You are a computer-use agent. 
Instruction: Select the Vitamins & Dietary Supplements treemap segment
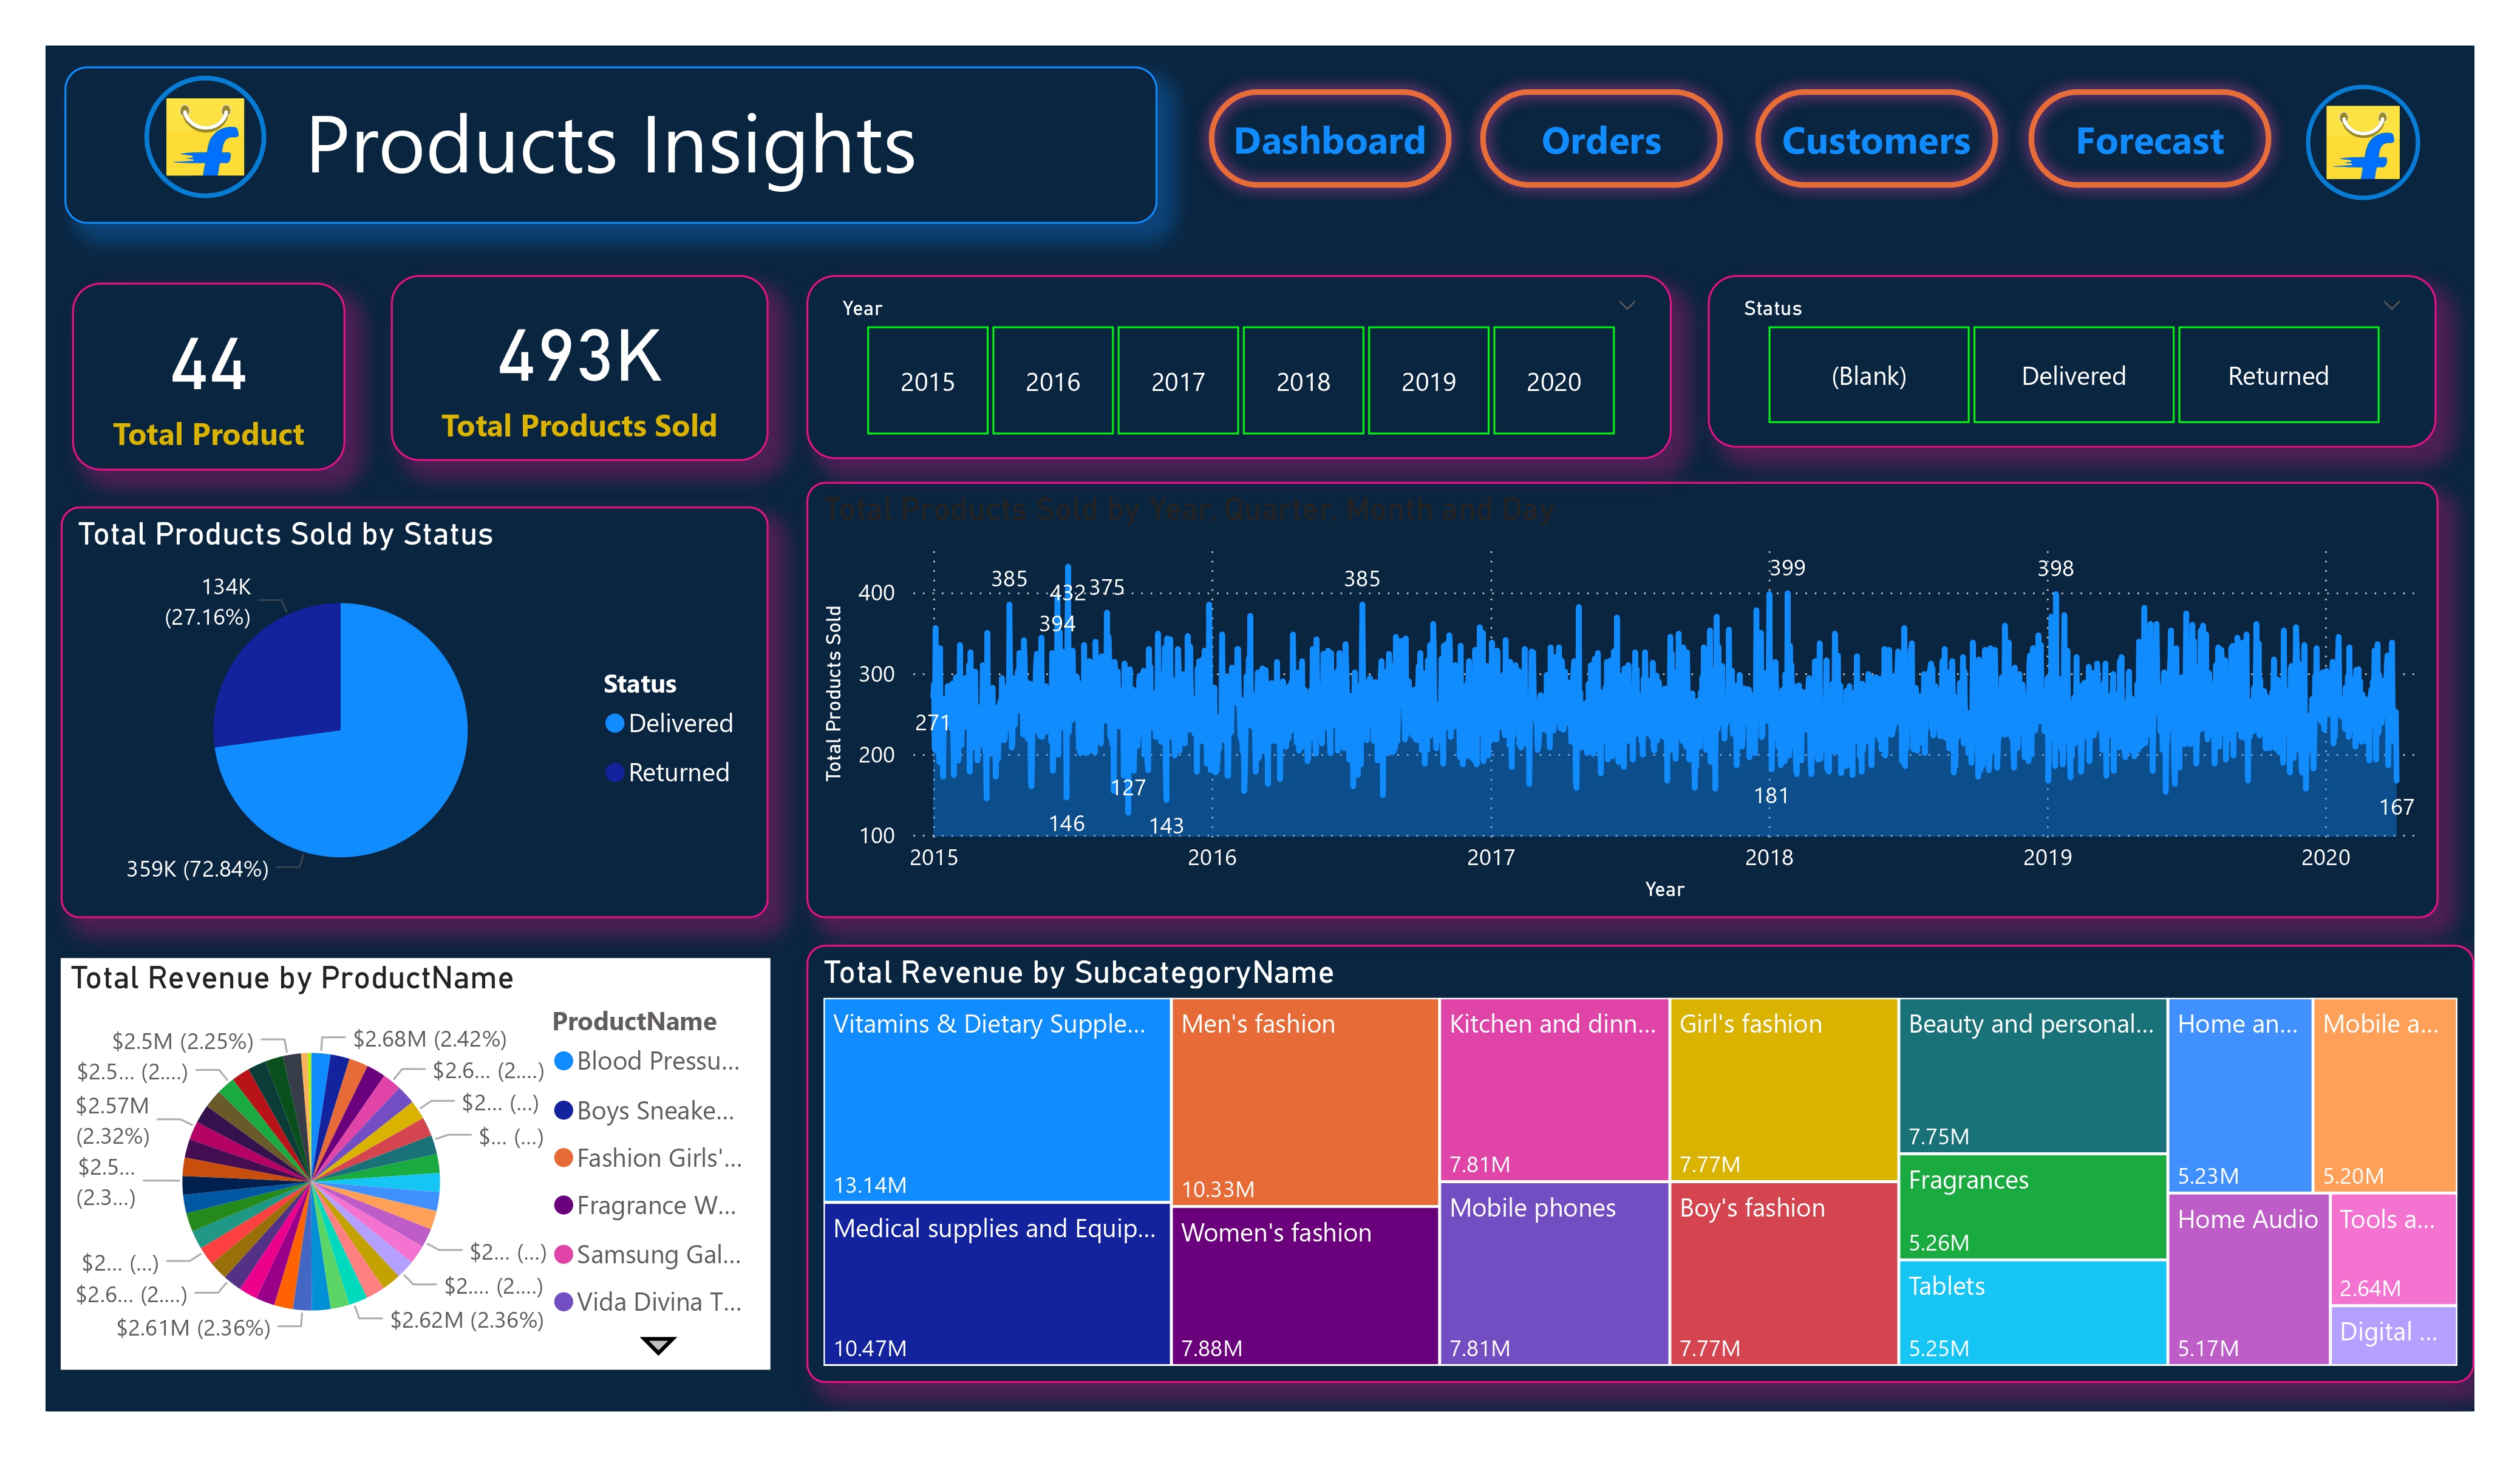pos(995,1100)
